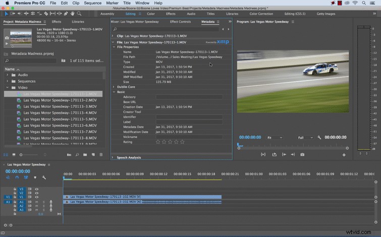Select Las Vegas Motor Speedway-170113-5.MOV
The image size is (381, 237).
point(60,119)
